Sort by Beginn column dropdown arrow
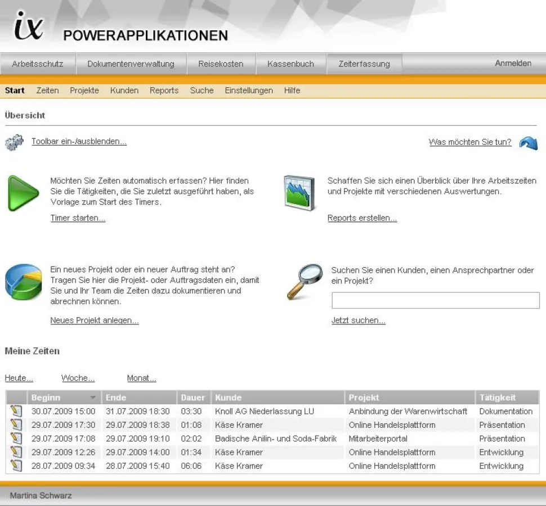Image resolution: width=546 pixels, height=506 pixels. (x=93, y=397)
